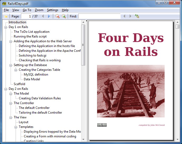Viewport: 182px width, 144px height.
Task: Select Scaffold bookmark
Action: pyautogui.click(x=19, y=84)
